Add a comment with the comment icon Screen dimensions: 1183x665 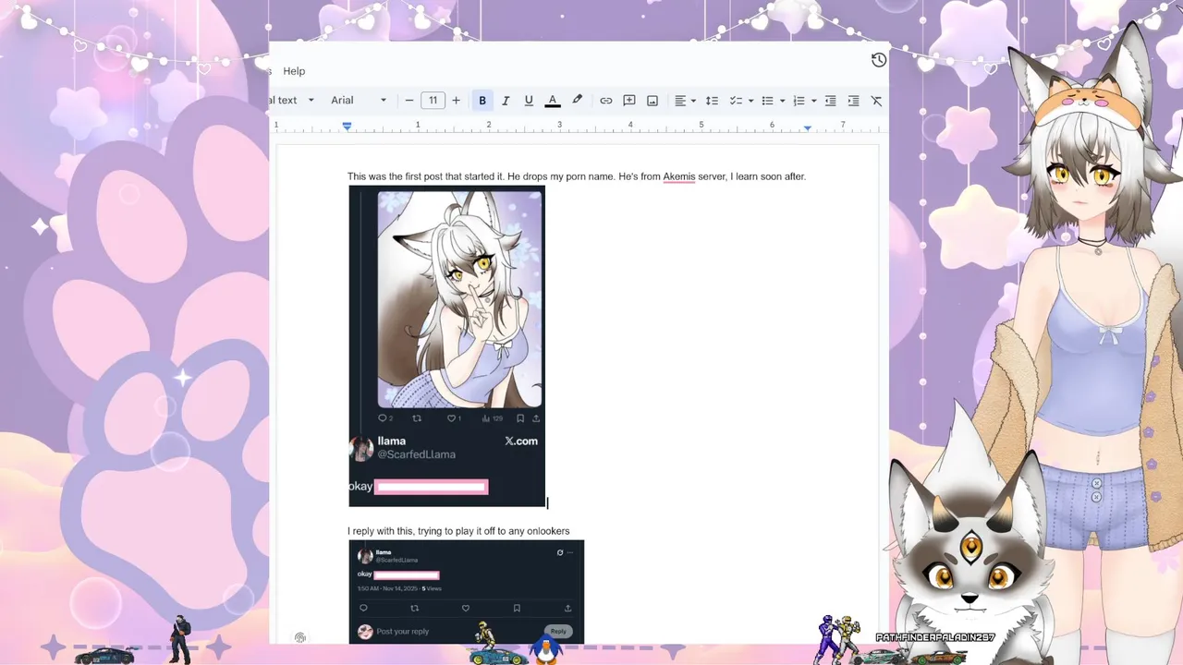[x=629, y=101]
